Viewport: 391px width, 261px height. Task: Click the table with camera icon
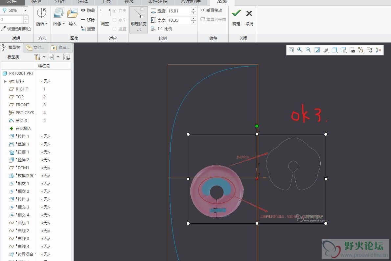point(352,50)
